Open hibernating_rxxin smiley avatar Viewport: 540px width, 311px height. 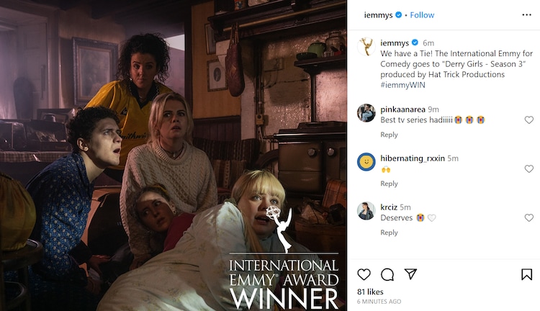tap(366, 162)
